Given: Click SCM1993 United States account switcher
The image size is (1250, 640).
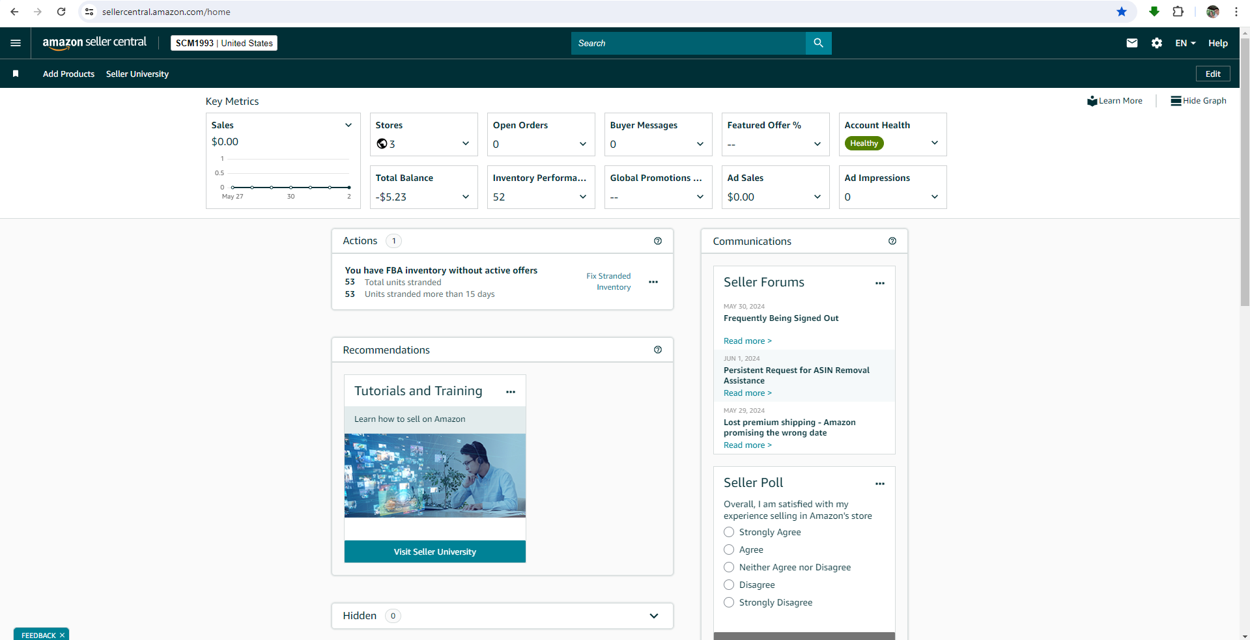Looking at the screenshot, I should 224,43.
